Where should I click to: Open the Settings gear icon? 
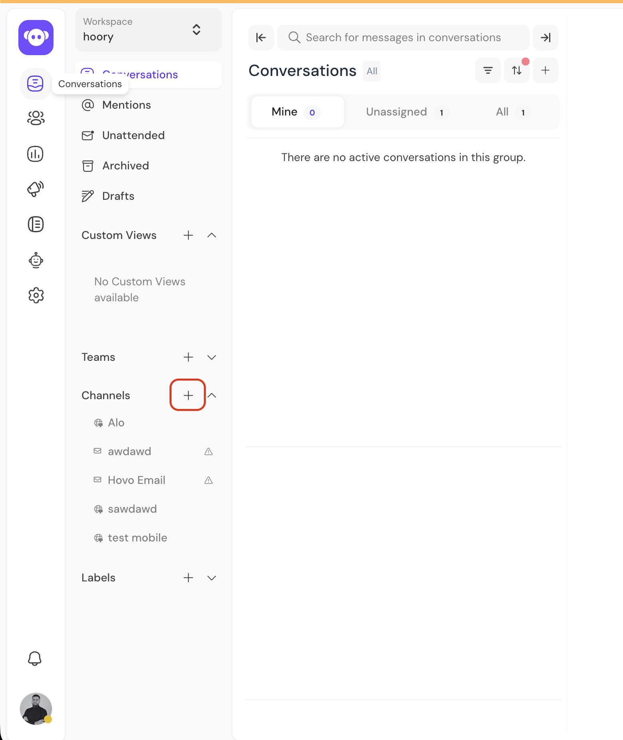point(36,295)
